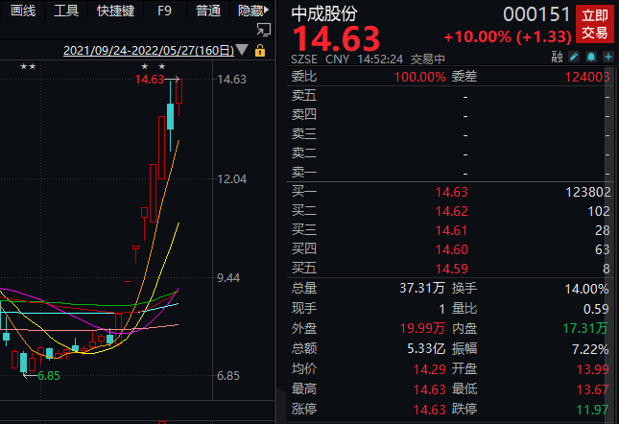This screenshot has width=619, height=424.
Task: Click the 外盘 value 19.99万
Action: (422, 328)
